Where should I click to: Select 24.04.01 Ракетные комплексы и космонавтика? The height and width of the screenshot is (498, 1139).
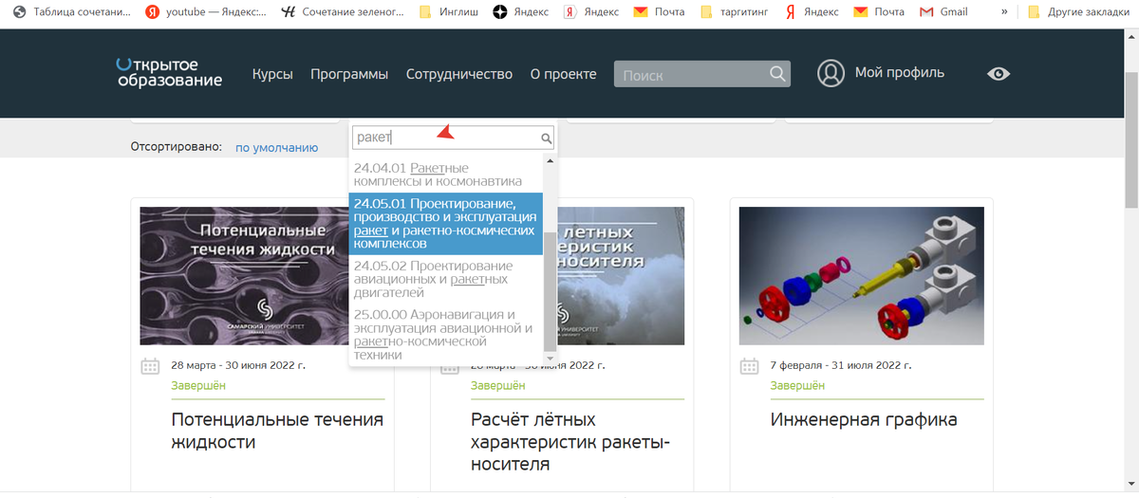coord(446,175)
